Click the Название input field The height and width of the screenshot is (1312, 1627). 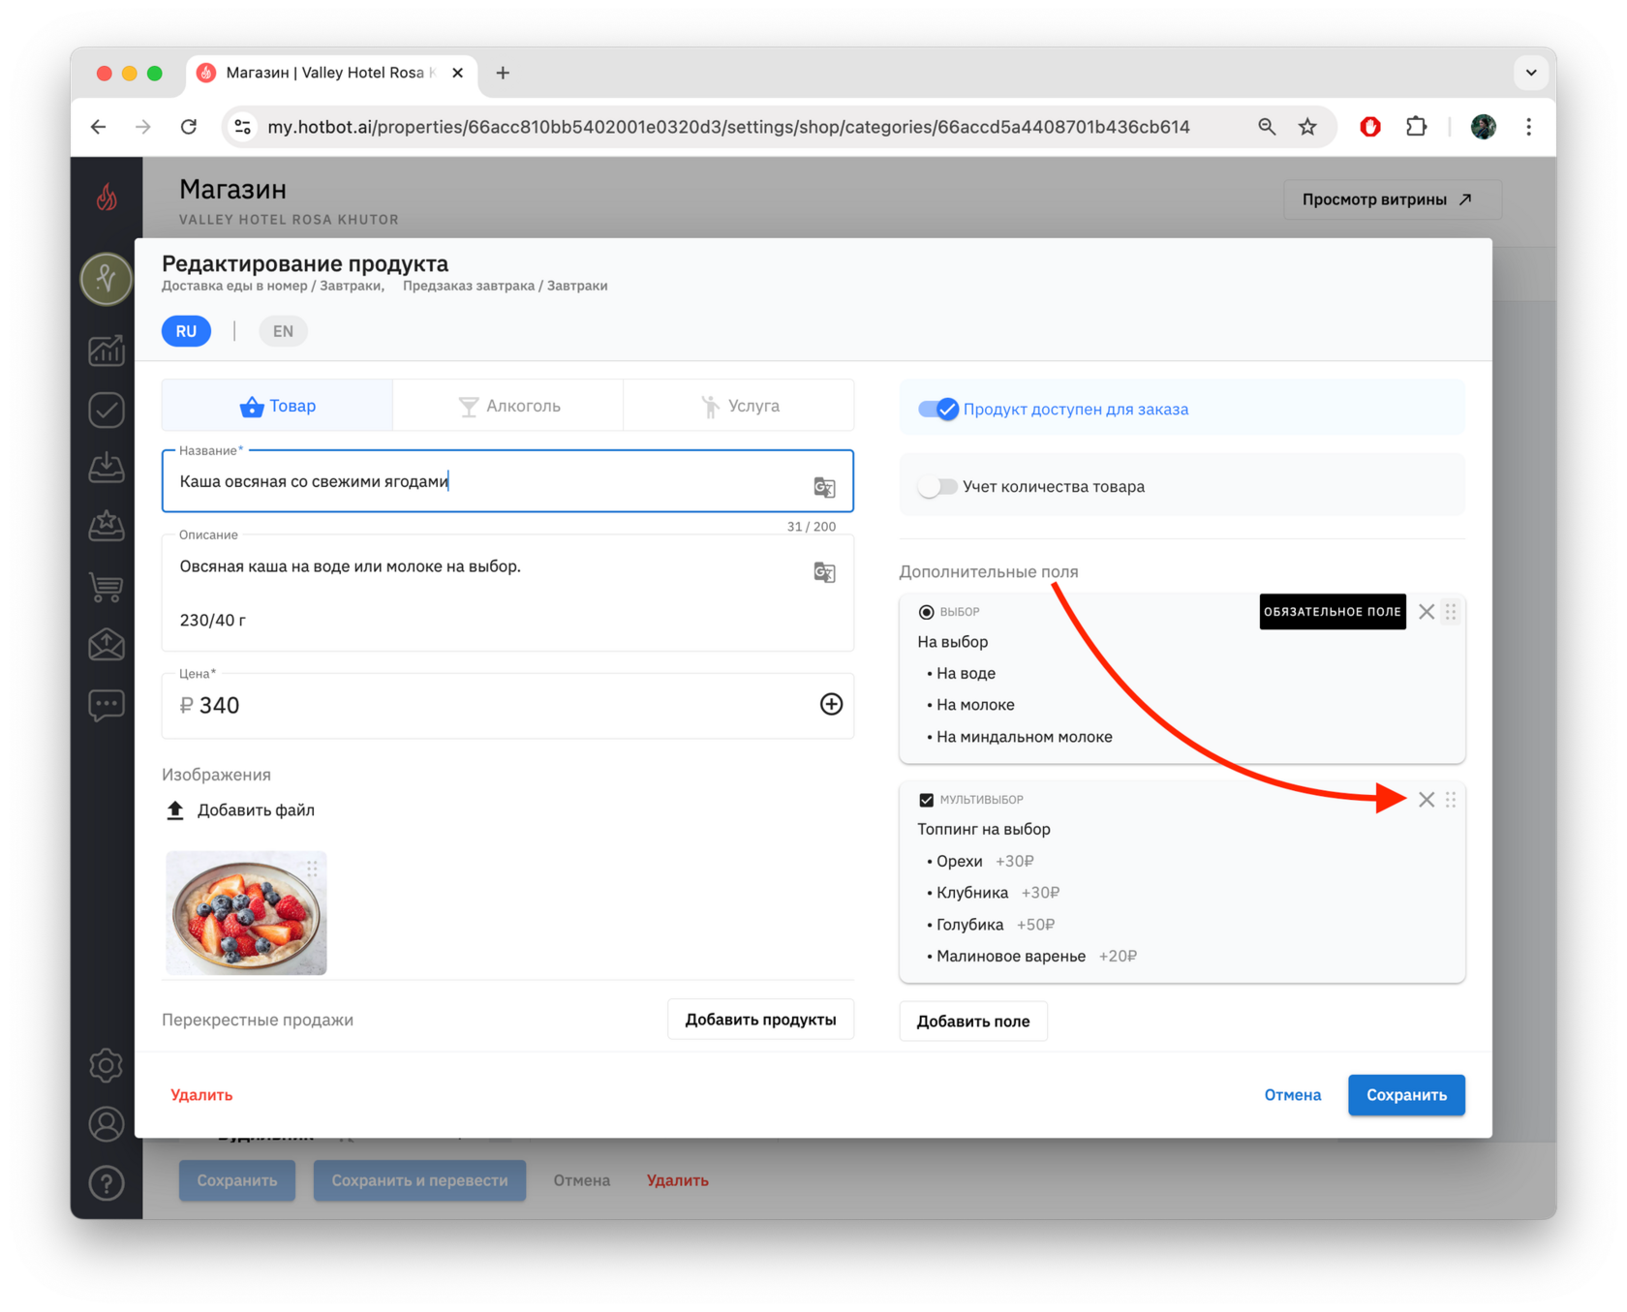[507, 481]
